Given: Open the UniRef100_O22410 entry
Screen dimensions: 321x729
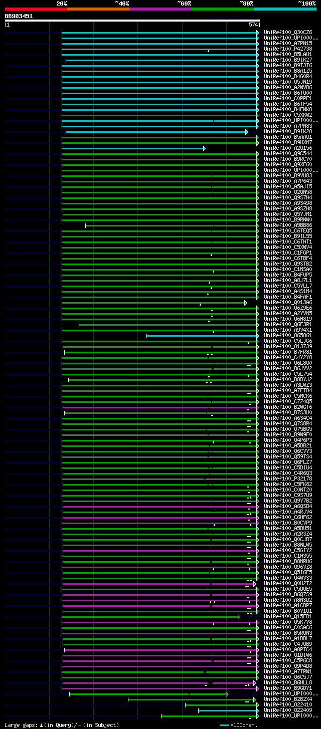Looking at the screenshot, I should 288,704.
